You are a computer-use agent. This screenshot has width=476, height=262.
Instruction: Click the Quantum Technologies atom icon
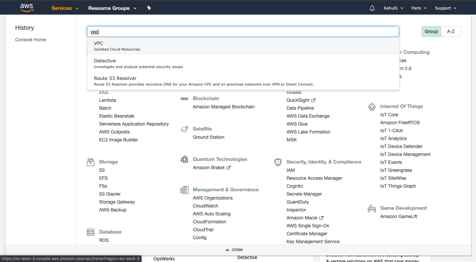click(184, 159)
